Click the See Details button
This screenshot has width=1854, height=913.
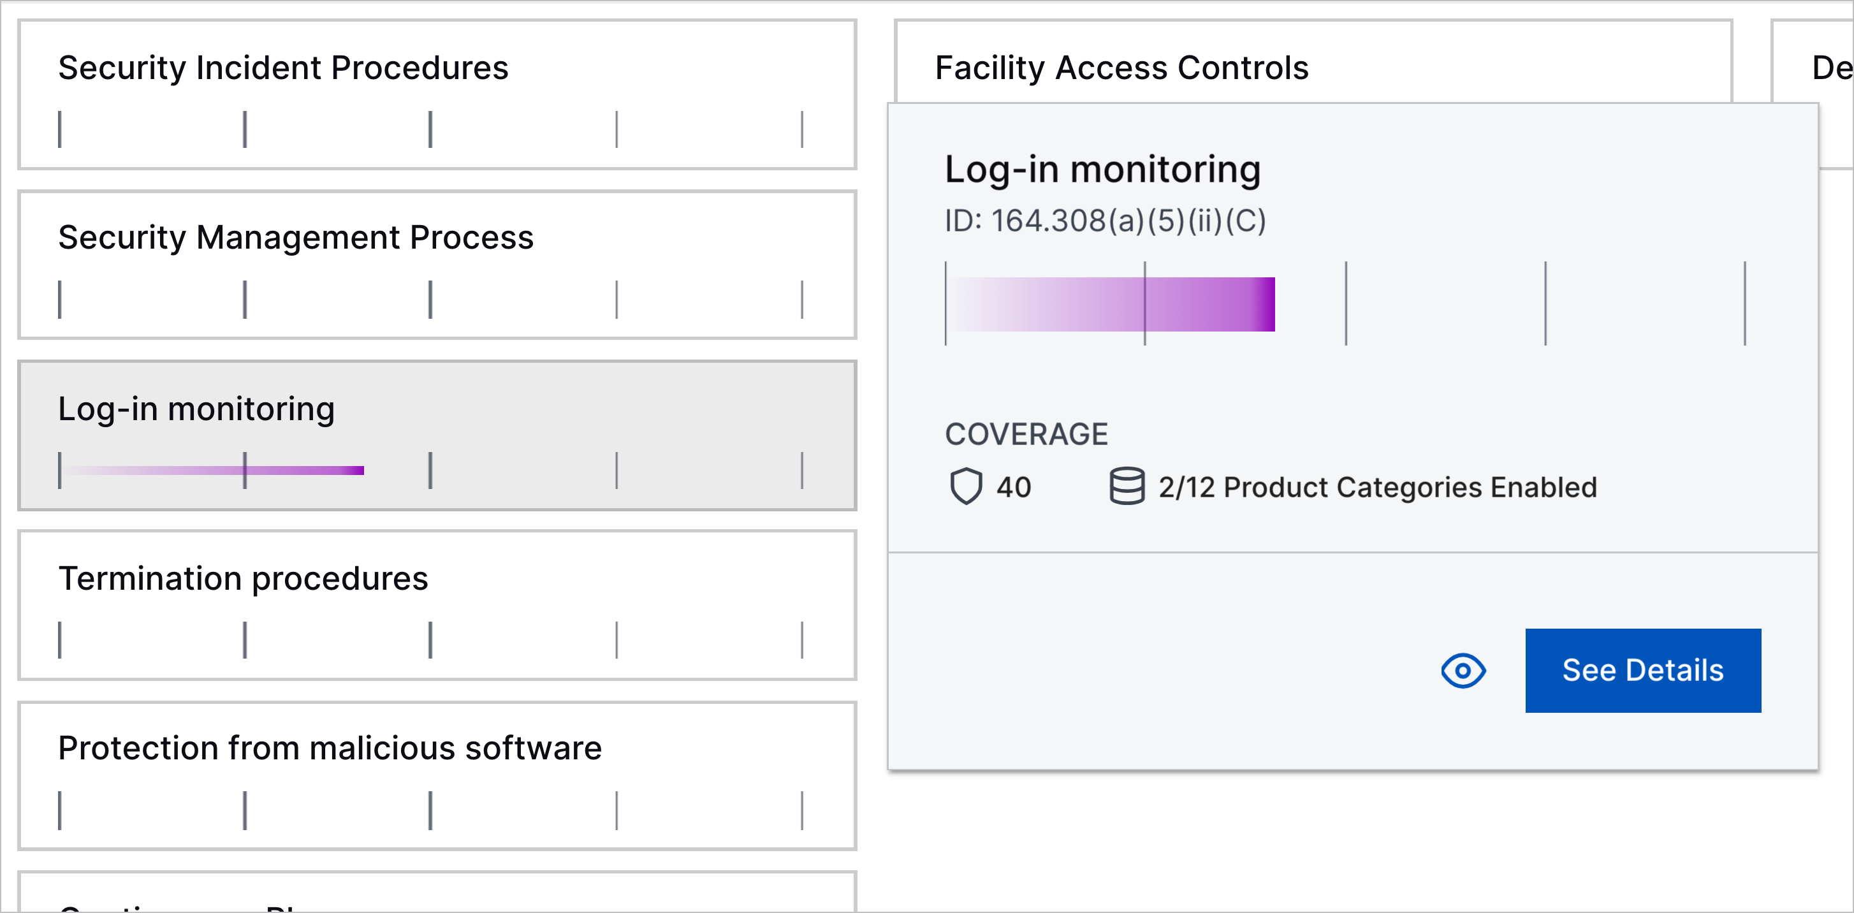point(1643,671)
